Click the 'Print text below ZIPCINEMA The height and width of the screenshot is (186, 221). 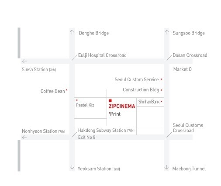tap(114, 114)
